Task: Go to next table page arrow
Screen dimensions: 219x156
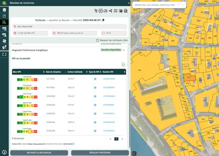Action: tap(123, 139)
